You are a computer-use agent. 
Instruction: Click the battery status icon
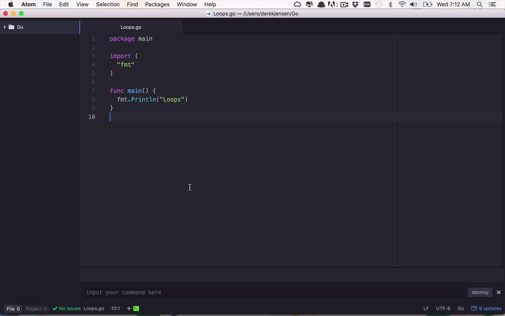(427, 4)
